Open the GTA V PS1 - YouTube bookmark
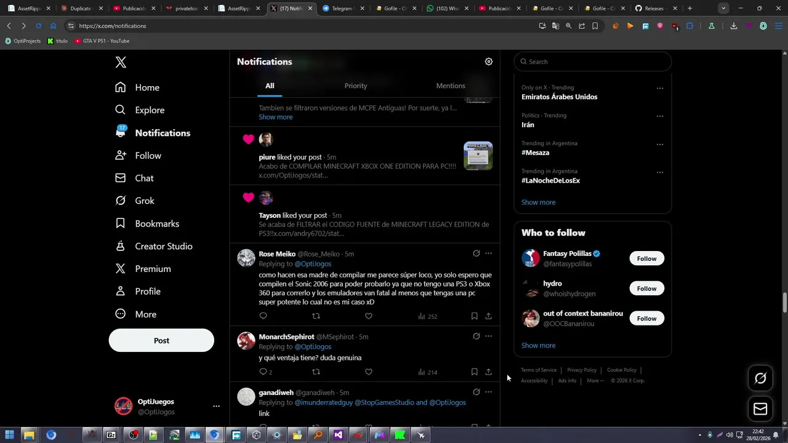Screen dimensions: 788x443 [102, 41]
